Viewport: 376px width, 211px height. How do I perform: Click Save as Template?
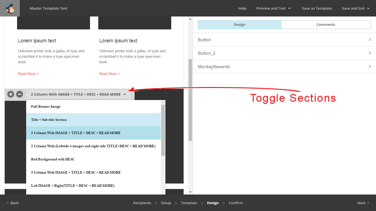[317, 8]
